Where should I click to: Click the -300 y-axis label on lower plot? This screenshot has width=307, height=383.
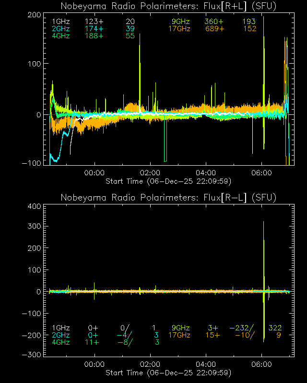[x=31, y=355]
